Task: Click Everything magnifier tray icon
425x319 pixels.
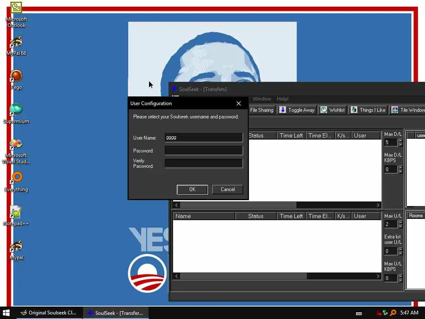Action: (x=393, y=313)
